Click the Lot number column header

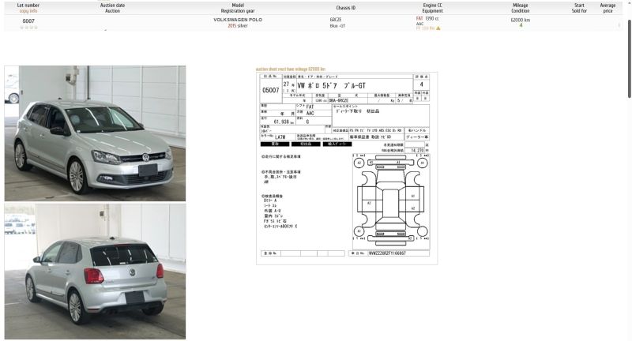click(x=28, y=6)
